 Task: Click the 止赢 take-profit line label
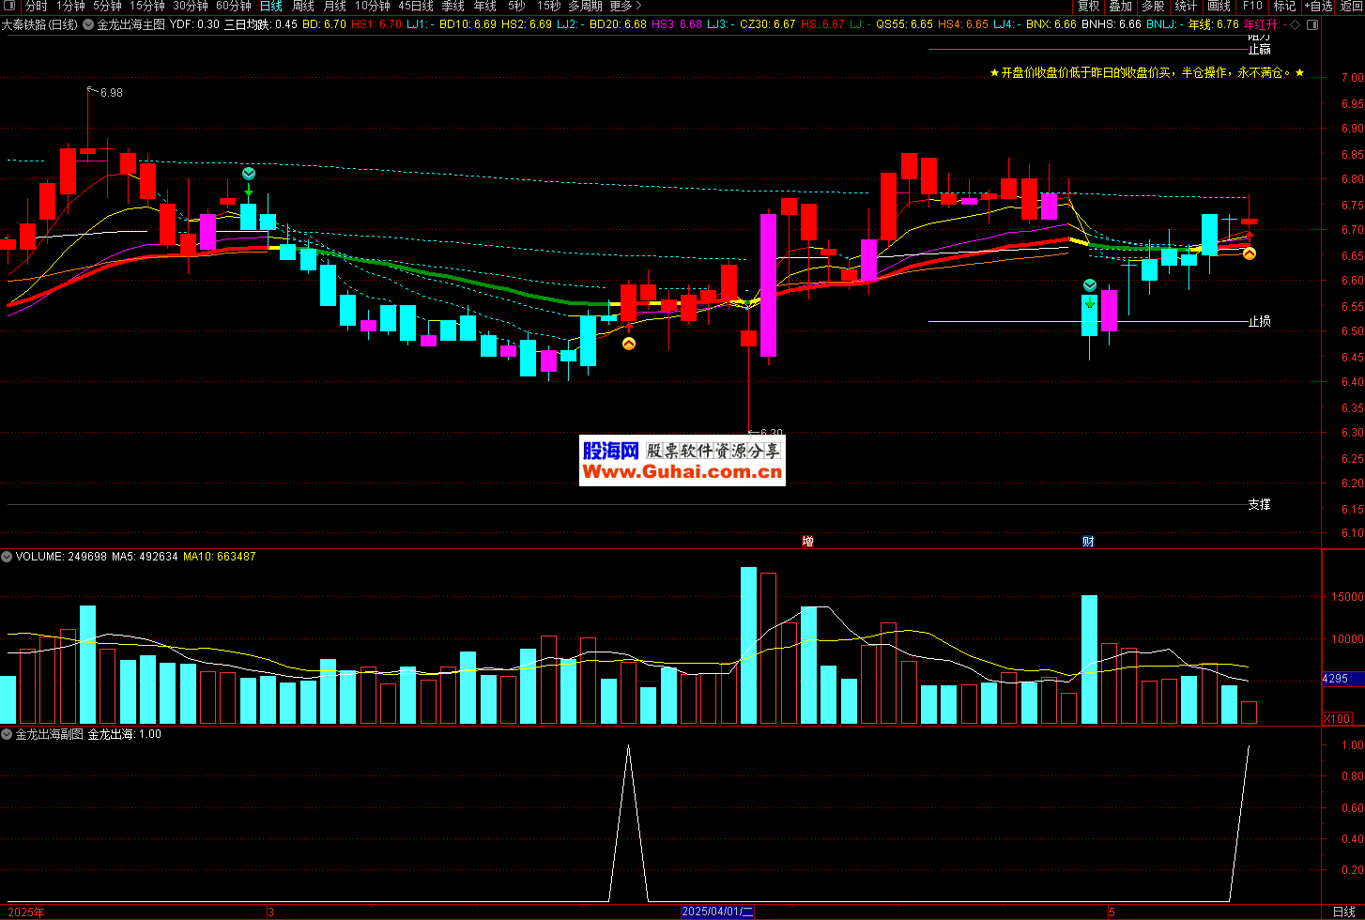tap(1259, 50)
